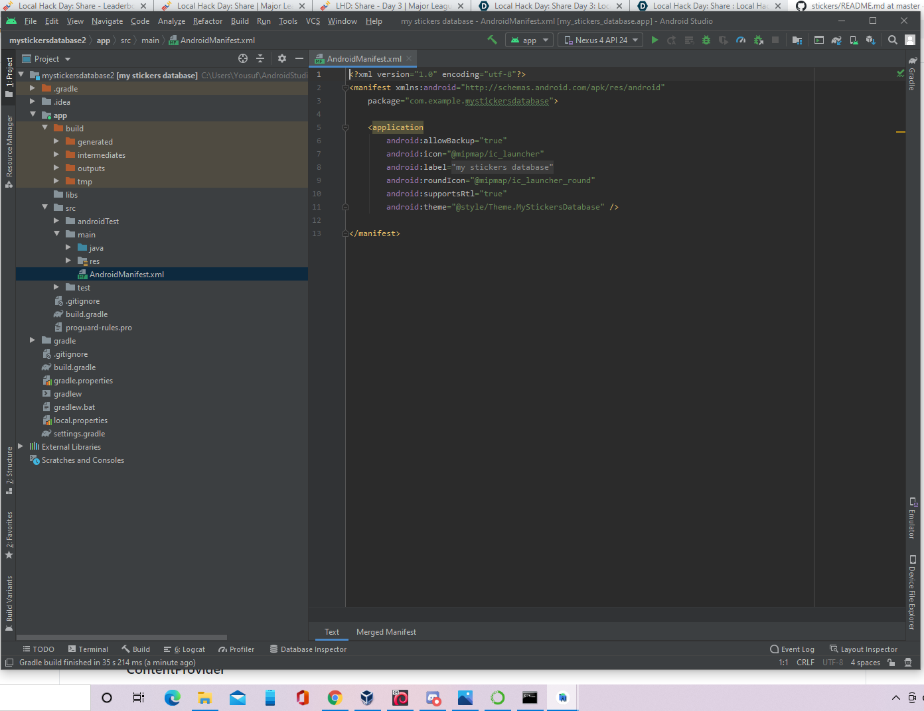
Task: Open the app run configuration dropdown
Action: coord(529,40)
